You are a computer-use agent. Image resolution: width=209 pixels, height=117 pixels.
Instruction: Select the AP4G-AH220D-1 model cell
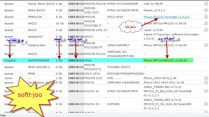(x=39, y=67)
